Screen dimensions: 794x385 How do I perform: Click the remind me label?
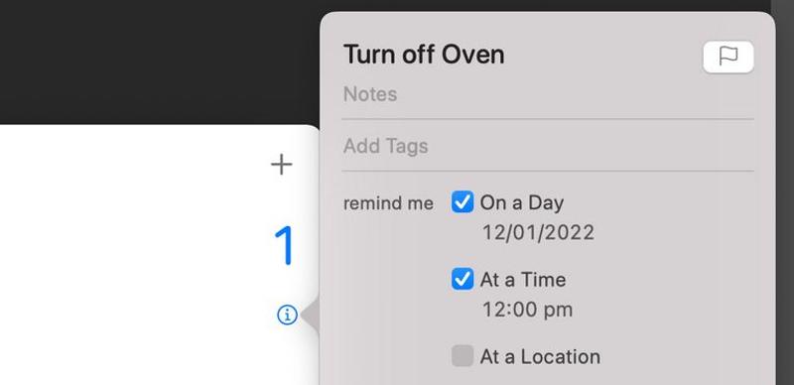pyautogui.click(x=388, y=203)
